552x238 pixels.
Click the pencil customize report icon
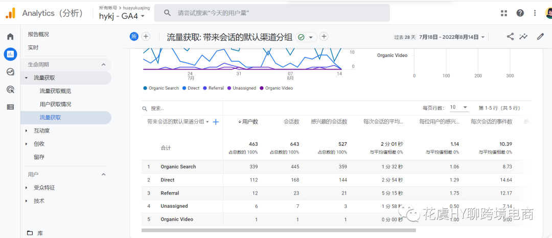coord(540,37)
